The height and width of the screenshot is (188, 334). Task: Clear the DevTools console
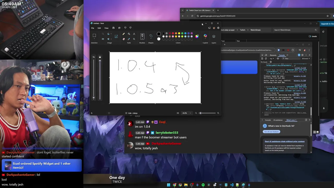point(266,58)
